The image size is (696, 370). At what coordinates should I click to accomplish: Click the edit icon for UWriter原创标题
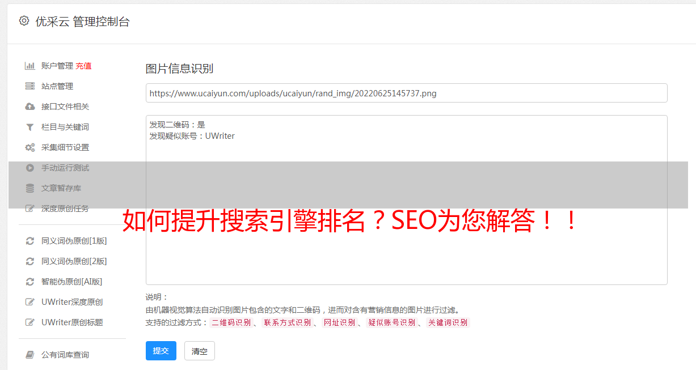(30, 322)
